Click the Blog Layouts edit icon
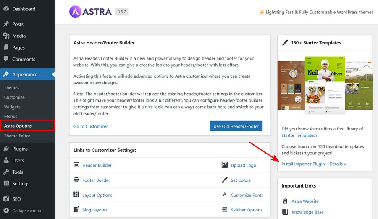 pyautogui.click(x=76, y=210)
